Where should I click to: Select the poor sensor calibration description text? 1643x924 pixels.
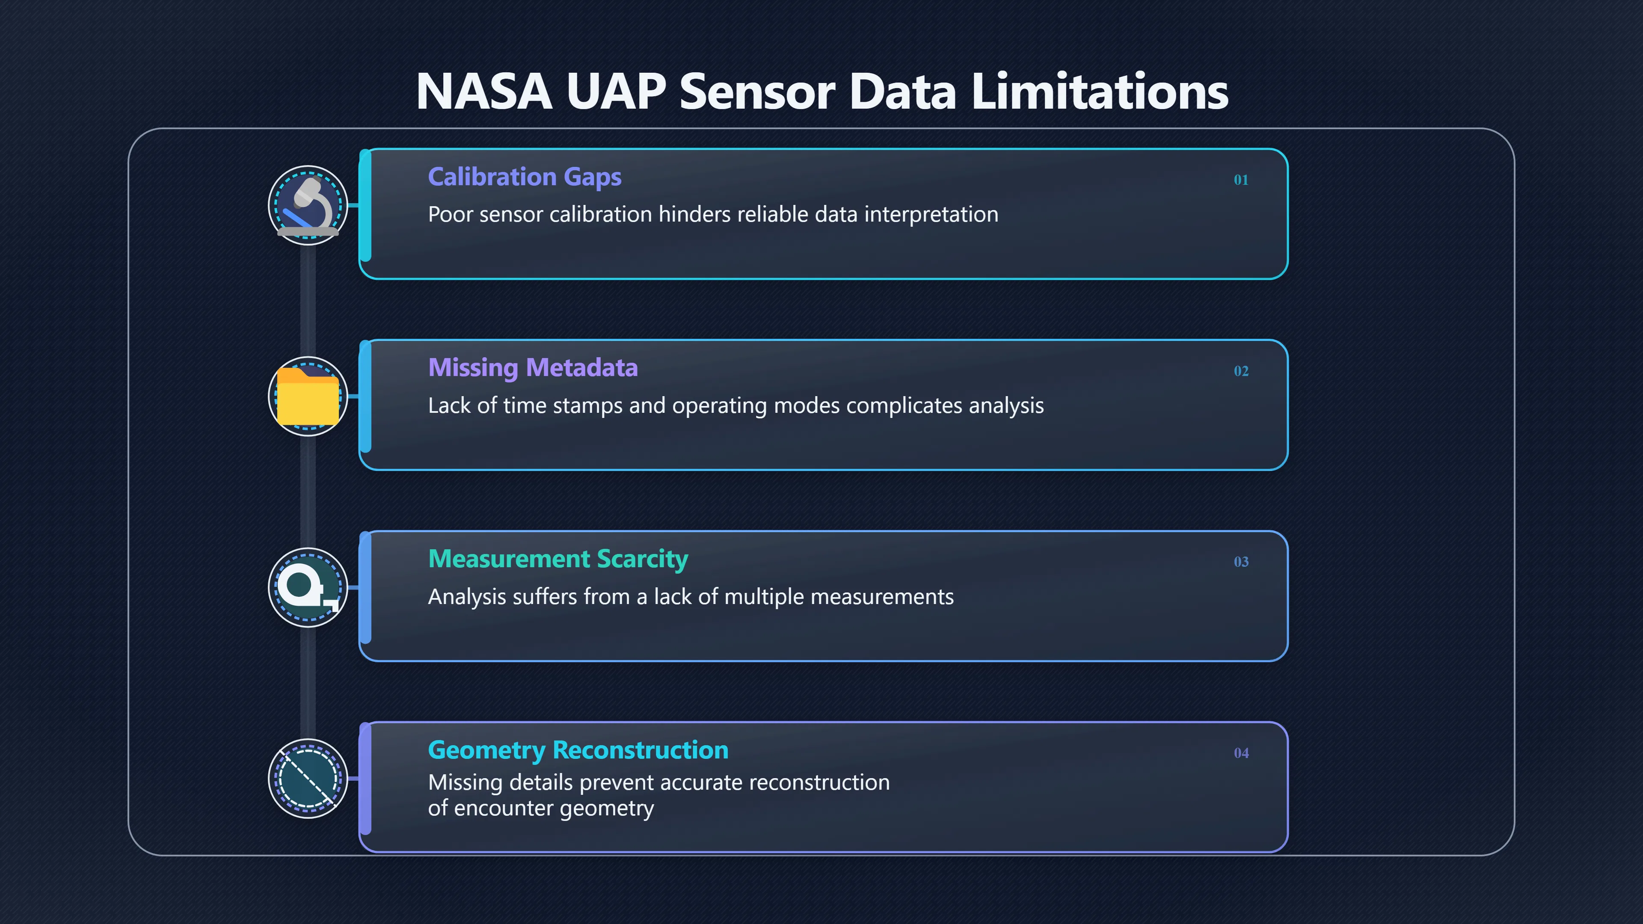point(713,214)
